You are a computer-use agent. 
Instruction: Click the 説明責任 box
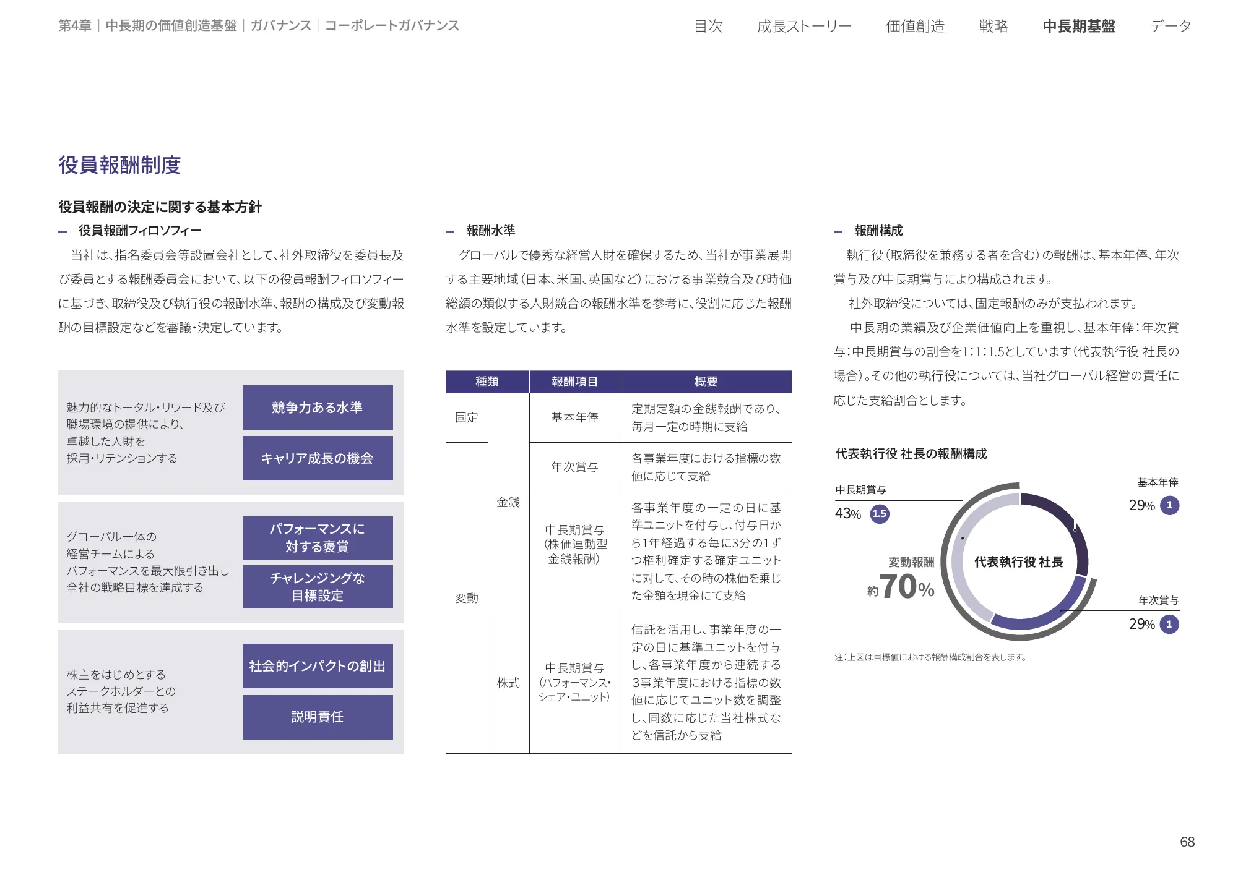click(318, 717)
